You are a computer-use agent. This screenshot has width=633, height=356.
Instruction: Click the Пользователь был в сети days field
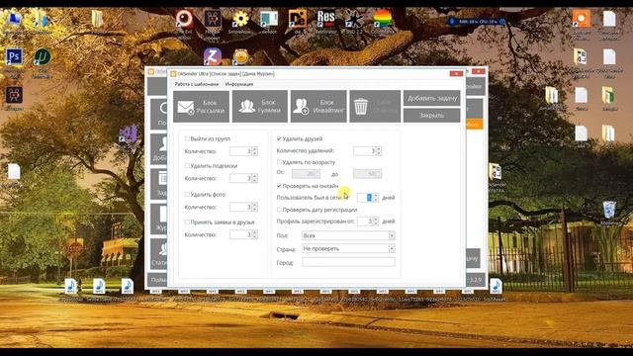click(x=365, y=197)
